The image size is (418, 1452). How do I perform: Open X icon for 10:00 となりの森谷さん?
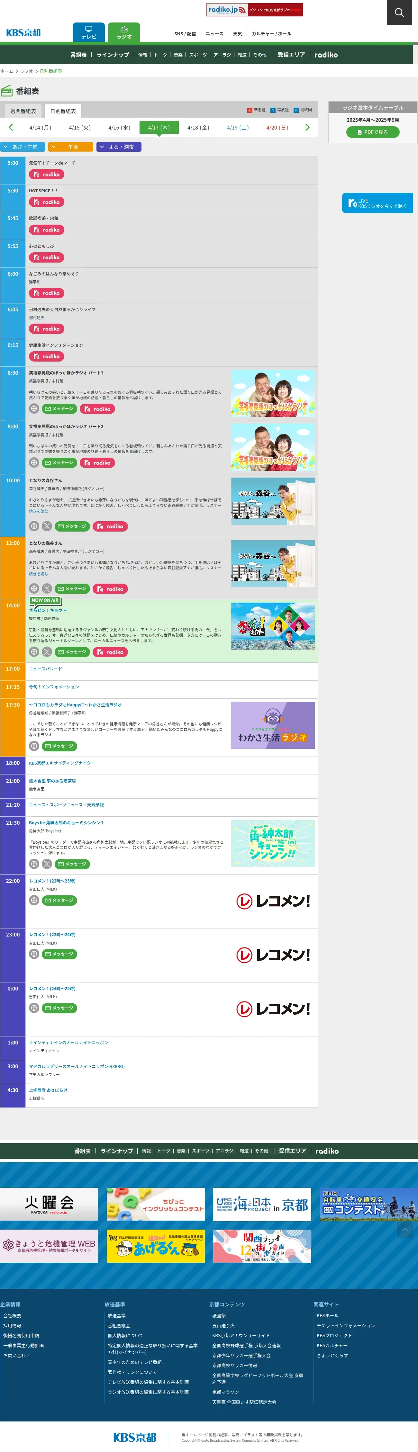tap(47, 526)
